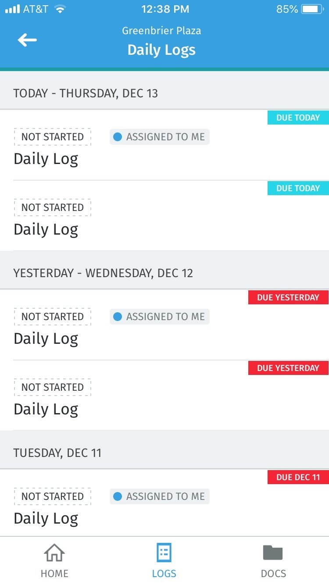Viewport: 329px width, 585px height.
Task: Tap the Docs folder icon
Action: click(273, 553)
